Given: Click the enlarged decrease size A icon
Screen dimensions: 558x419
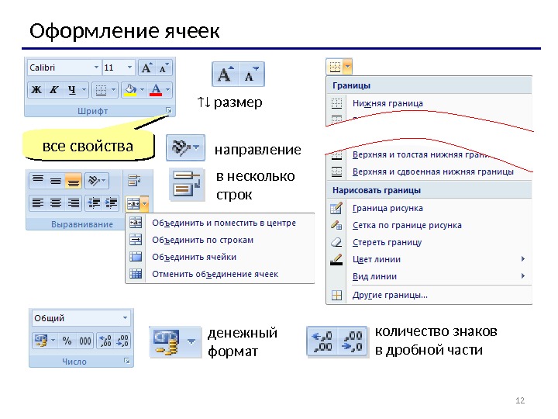Looking at the screenshot, I should [x=251, y=74].
